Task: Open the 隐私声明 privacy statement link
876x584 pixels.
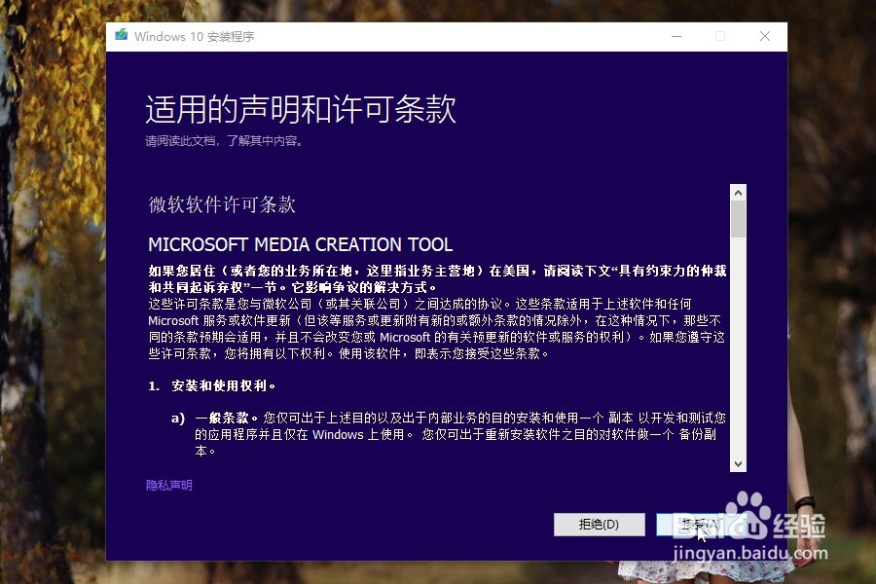Action: coord(168,485)
